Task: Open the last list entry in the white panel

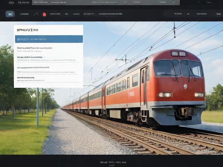Action: pos(25,78)
